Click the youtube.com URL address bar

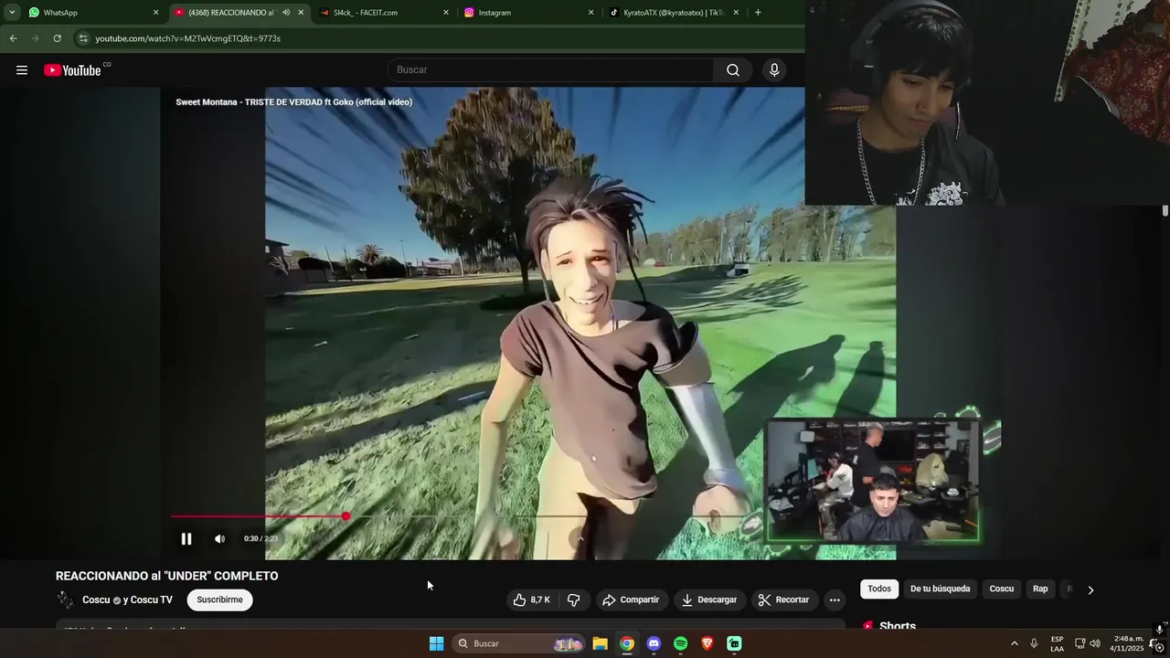(x=439, y=38)
